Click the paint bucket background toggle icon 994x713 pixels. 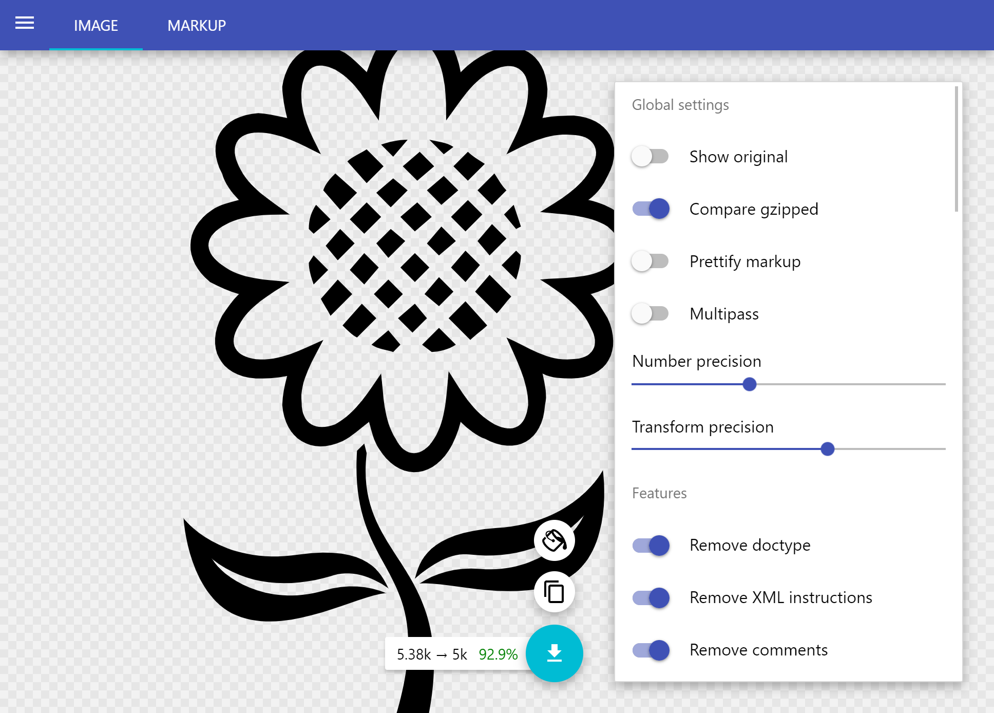coord(554,540)
